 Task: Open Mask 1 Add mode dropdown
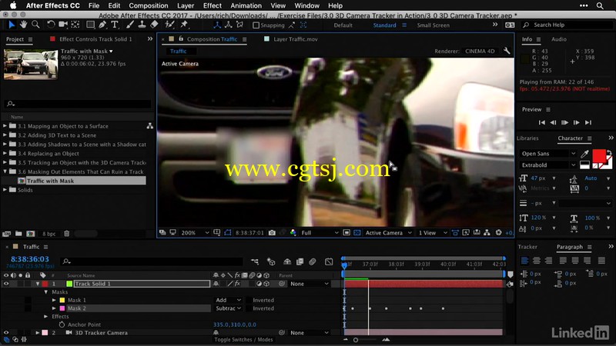(228, 300)
